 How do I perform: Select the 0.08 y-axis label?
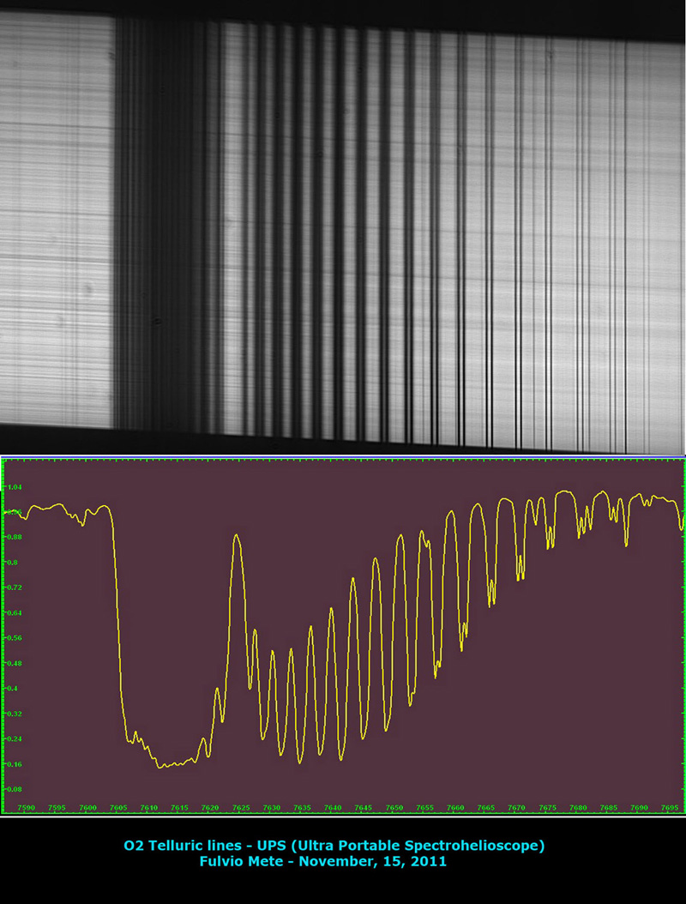tap(13, 789)
